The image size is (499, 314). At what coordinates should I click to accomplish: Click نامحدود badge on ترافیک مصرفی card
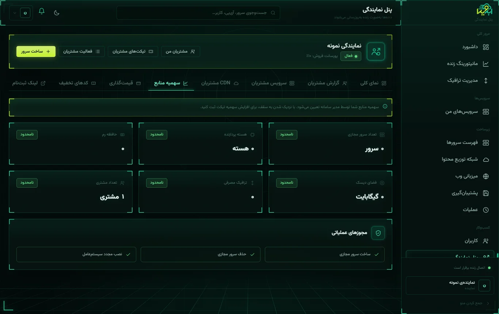pos(157,182)
